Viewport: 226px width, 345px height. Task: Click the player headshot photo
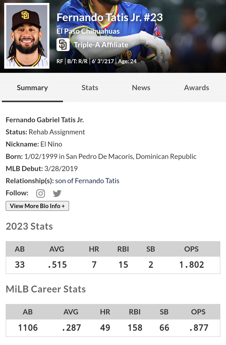click(27, 36)
